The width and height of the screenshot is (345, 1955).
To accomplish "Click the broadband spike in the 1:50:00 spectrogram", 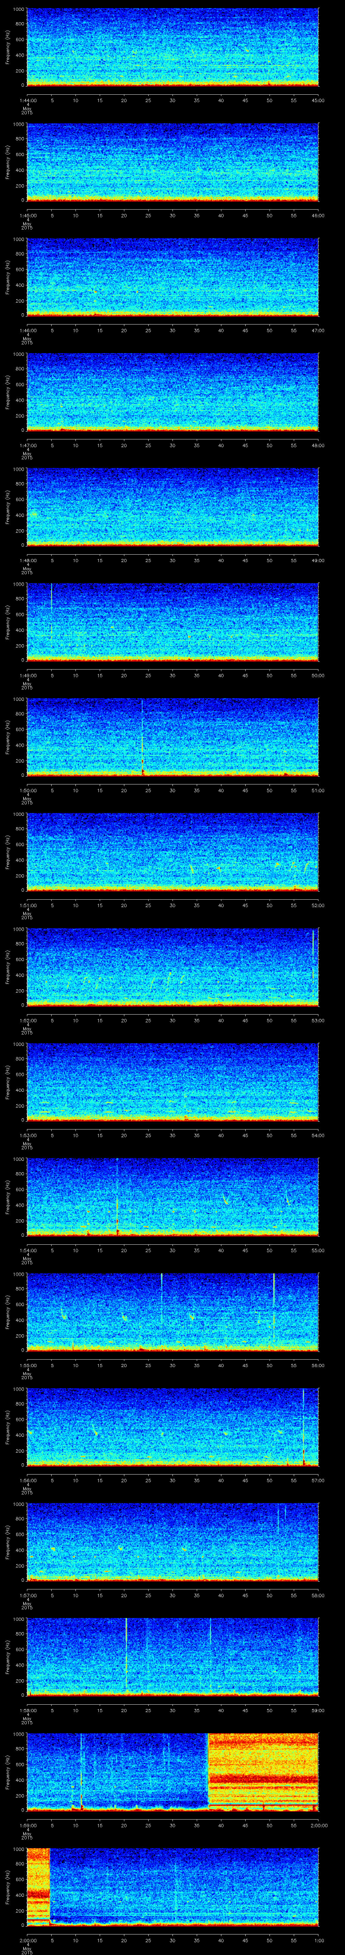I will tap(143, 736).
